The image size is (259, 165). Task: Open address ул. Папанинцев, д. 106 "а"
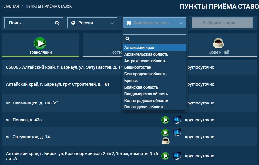pos(32,103)
